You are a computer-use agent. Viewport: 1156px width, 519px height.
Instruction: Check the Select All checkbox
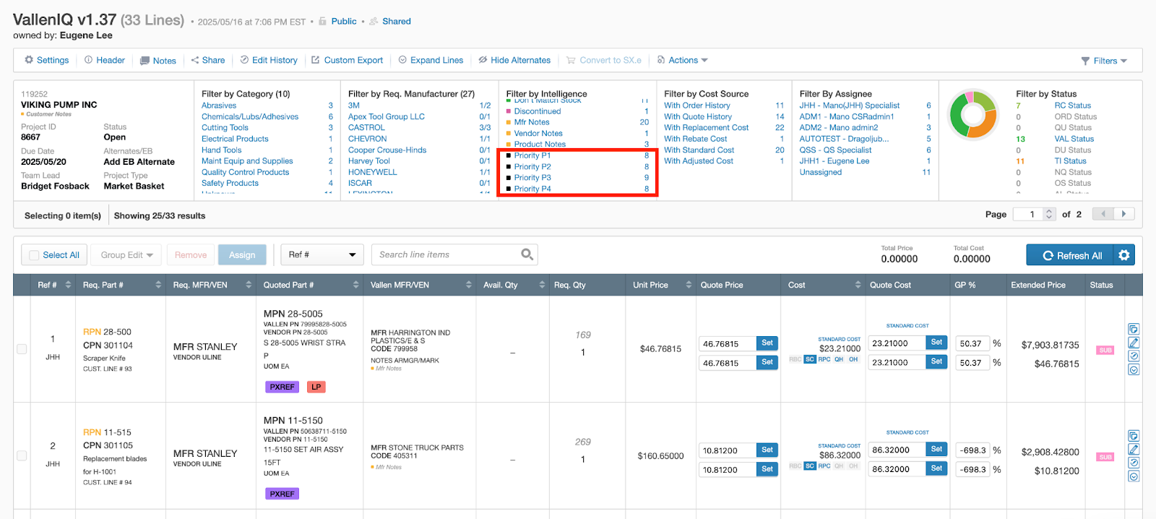click(34, 255)
